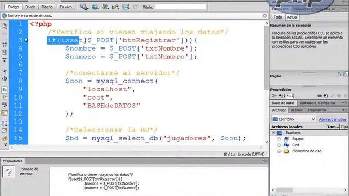Sort by Archivos locales column header

click(298, 127)
